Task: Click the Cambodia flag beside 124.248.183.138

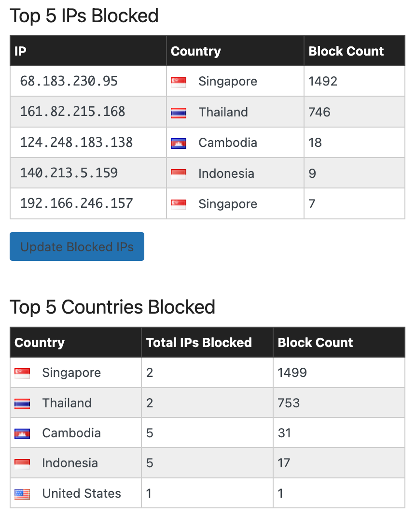Action: point(179,144)
